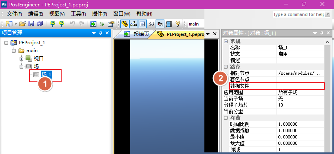The height and width of the screenshot is (154, 334).
Task: Open the 项目管理 panel options dropdown
Action: pyautogui.click(x=94, y=33)
